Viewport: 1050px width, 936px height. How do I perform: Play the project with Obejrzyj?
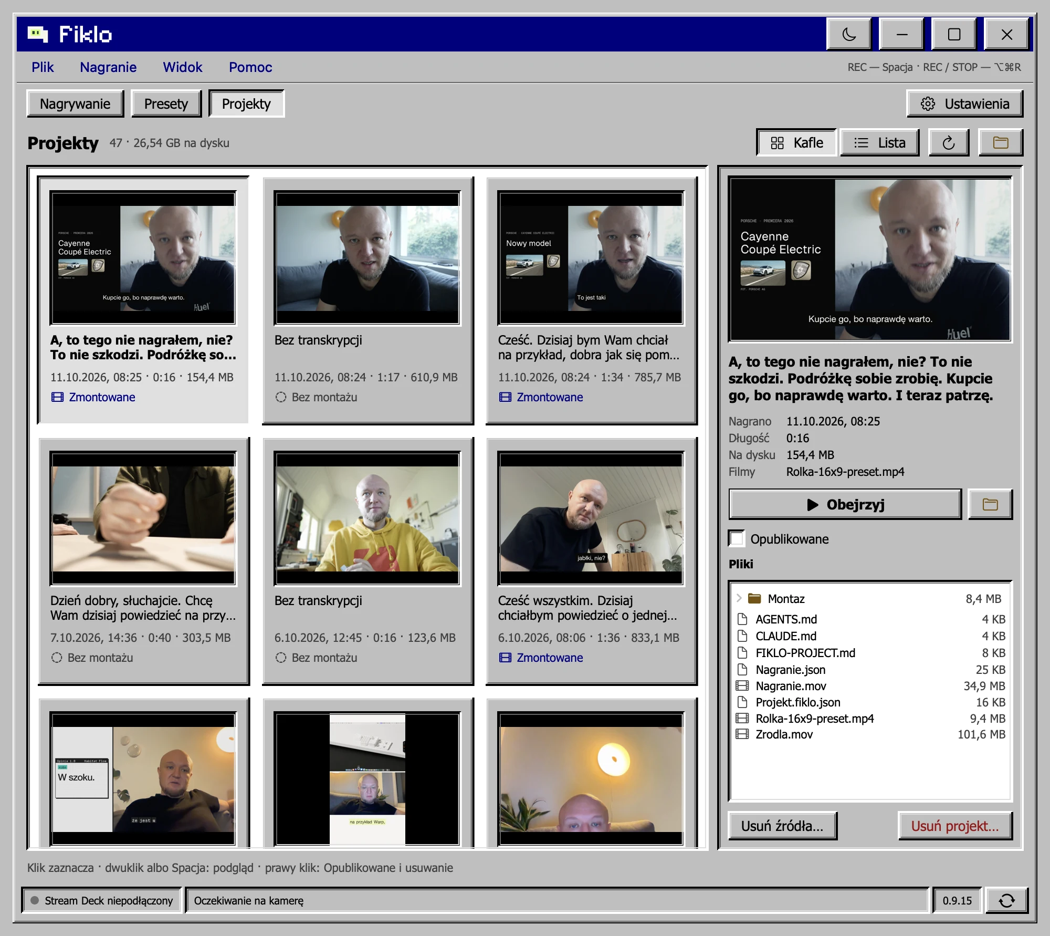pyautogui.click(x=845, y=505)
